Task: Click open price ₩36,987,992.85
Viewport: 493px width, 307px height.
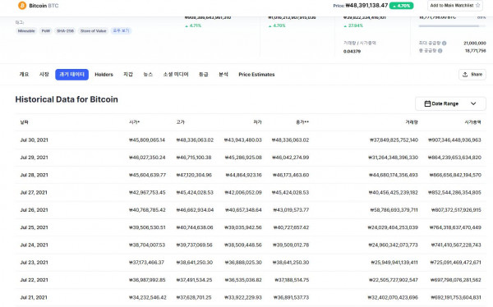Action: [x=147, y=280]
